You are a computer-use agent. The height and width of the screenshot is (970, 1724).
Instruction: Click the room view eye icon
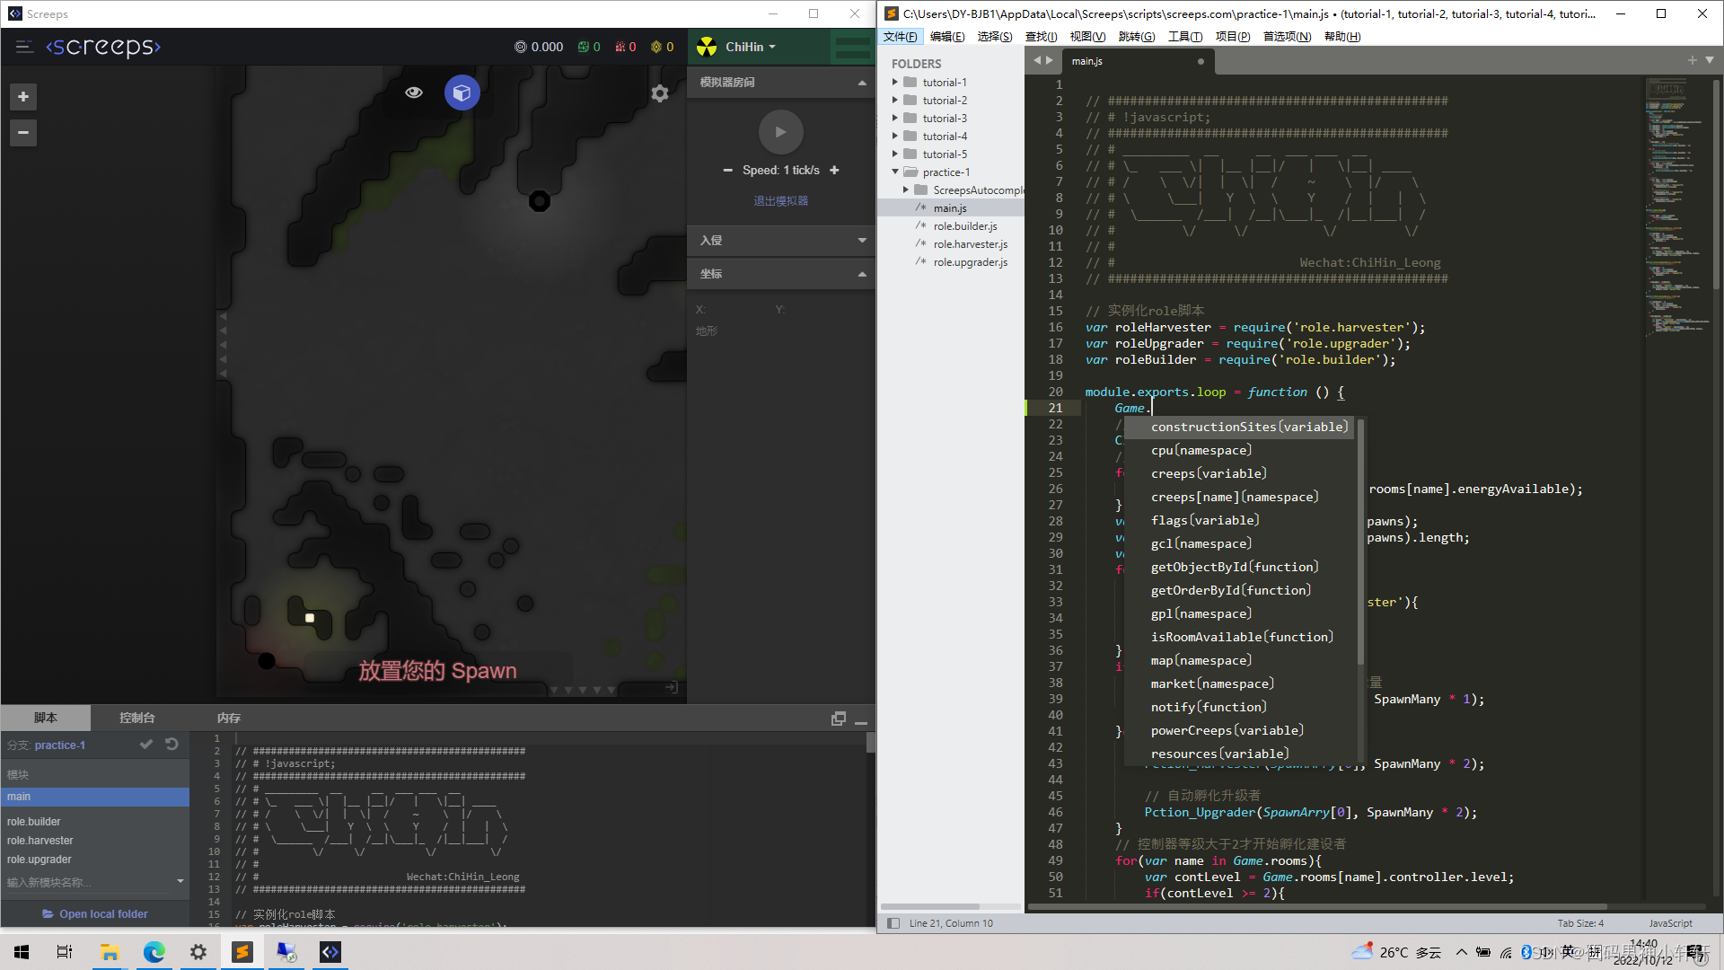414,93
